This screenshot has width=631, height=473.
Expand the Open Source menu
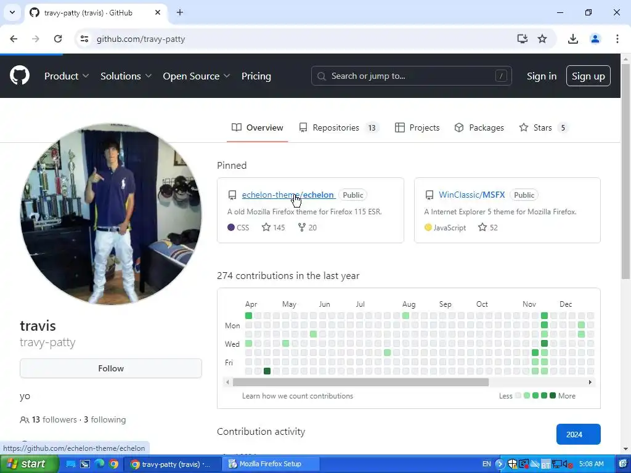197,76
